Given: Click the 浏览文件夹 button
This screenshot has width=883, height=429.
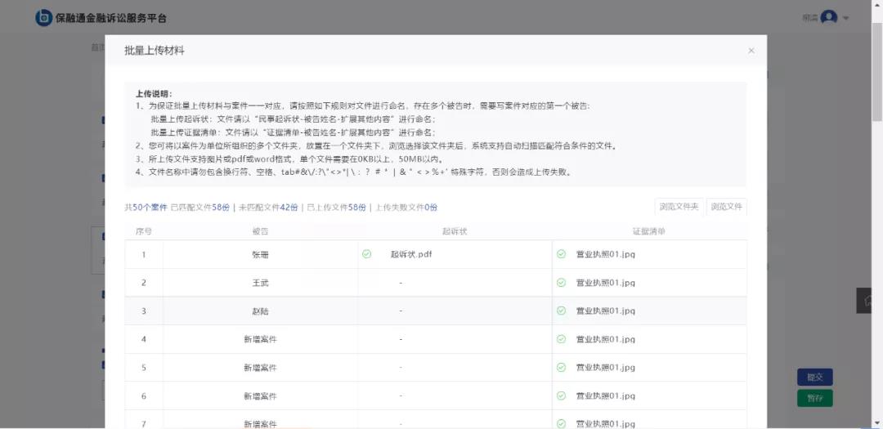Looking at the screenshot, I should (x=679, y=207).
